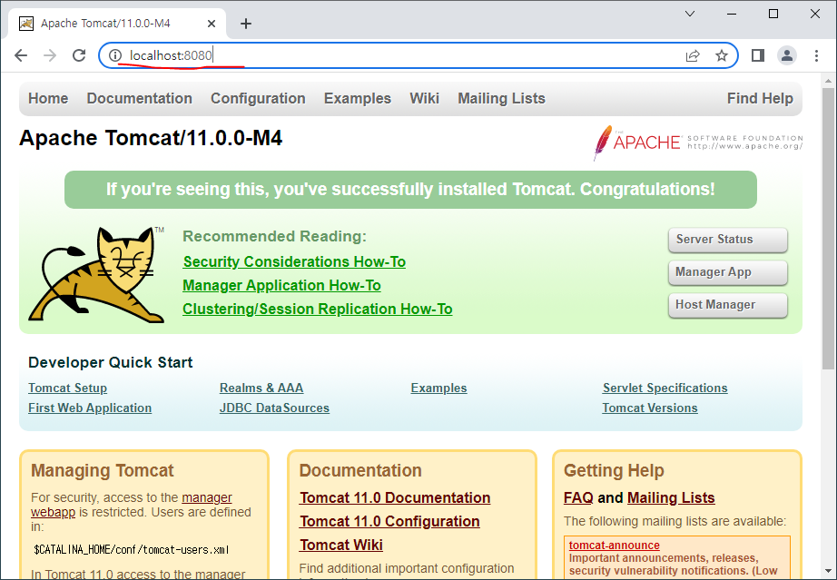Open the Tomcat Wiki link
The image size is (837, 580).
coord(341,545)
